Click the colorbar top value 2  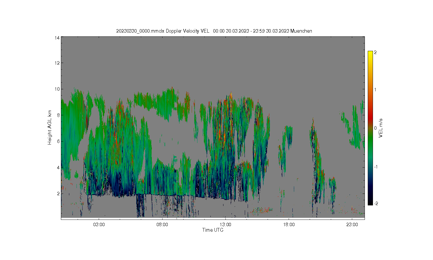click(375, 53)
